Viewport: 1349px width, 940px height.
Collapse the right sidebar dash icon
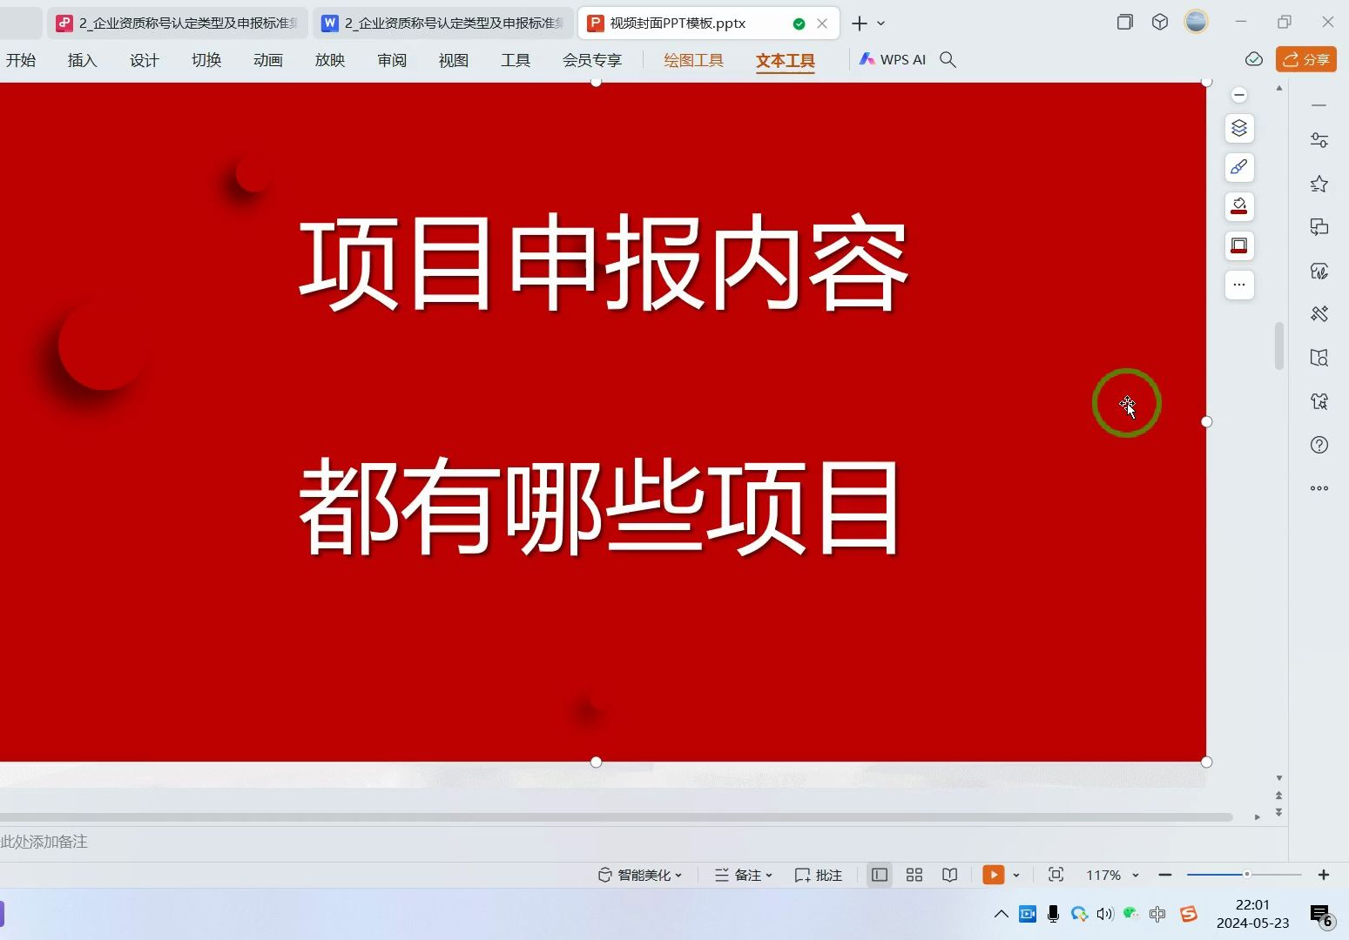click(x=1319, y=105)
